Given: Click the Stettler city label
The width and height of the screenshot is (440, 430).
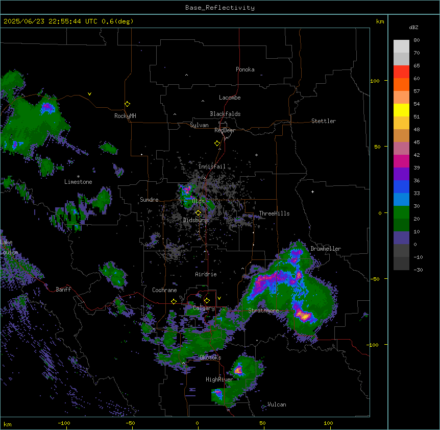Looking at the screenshot, I should pos(324,121).
